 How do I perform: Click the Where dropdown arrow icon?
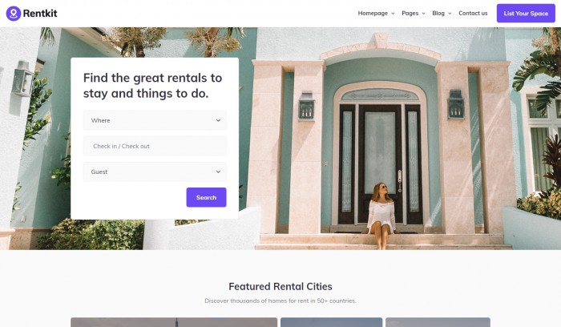tap(218, 120)
